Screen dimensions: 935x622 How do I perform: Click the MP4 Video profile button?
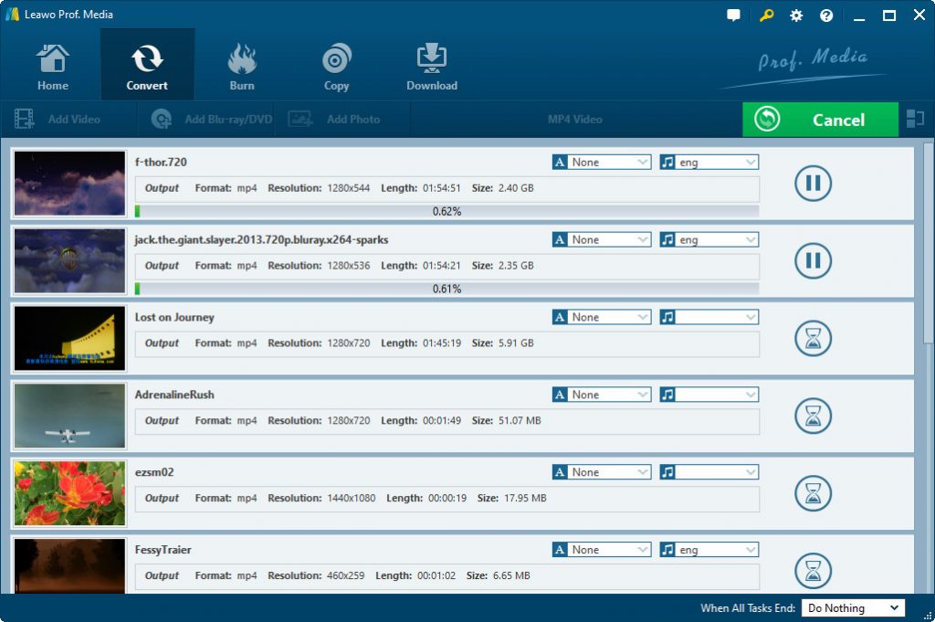[x=575, y=120]
